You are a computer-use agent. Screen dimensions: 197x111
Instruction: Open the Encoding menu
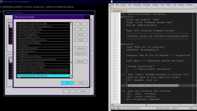137,5
